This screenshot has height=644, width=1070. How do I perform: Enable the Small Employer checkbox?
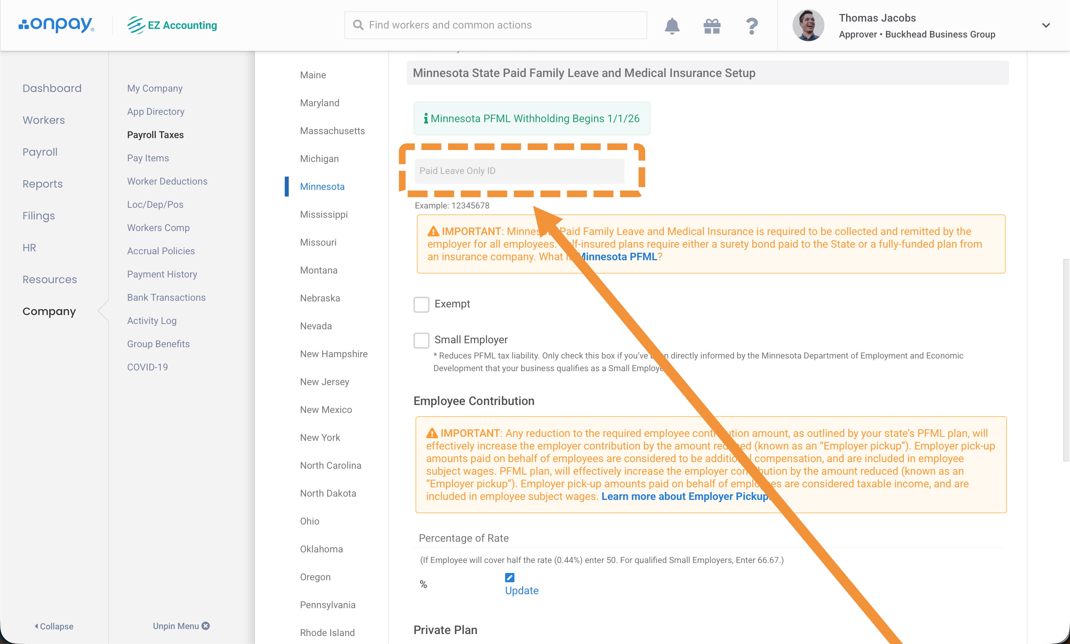coord(421,340)
